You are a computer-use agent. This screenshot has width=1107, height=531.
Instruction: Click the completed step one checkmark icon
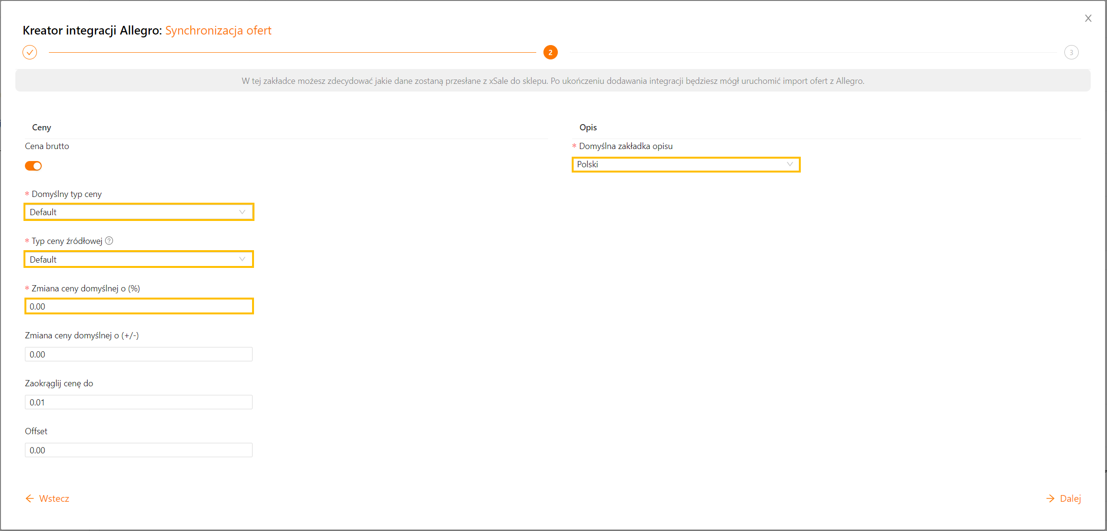(30, 52)
